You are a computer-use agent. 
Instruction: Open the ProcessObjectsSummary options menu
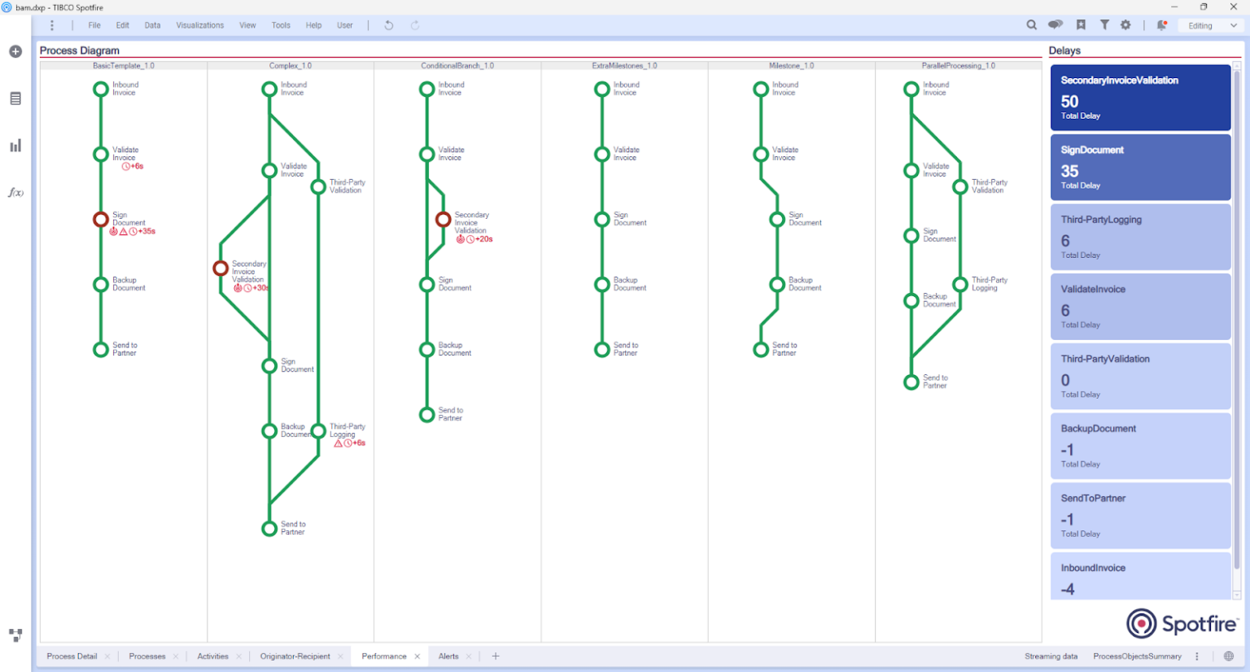[1195, 656]
